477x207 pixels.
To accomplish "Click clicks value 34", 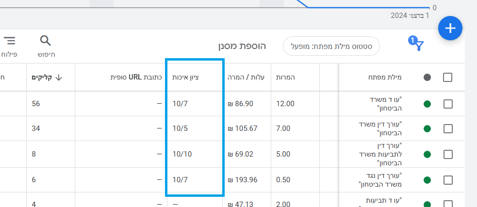I will [x=36, y=128].
